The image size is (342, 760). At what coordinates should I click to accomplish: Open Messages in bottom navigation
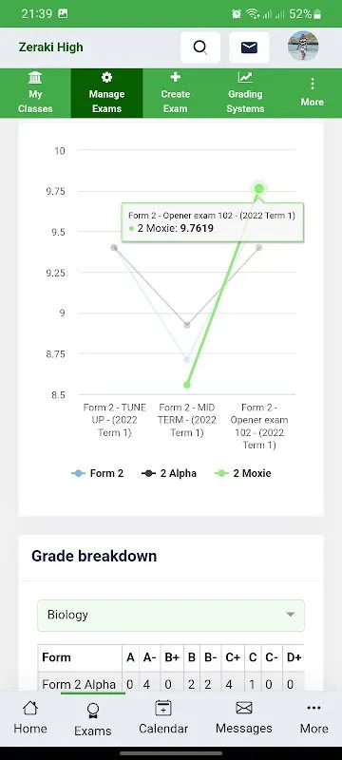point(243,718)
